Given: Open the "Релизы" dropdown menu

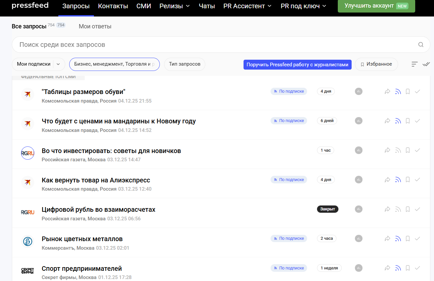Looking at the screenshot, I should click(175, 6).
